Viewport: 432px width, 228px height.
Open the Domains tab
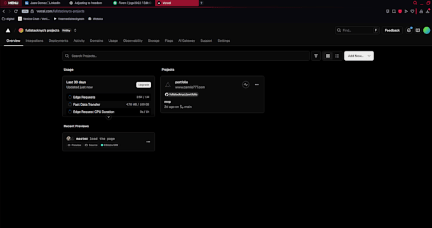[97, 41]
